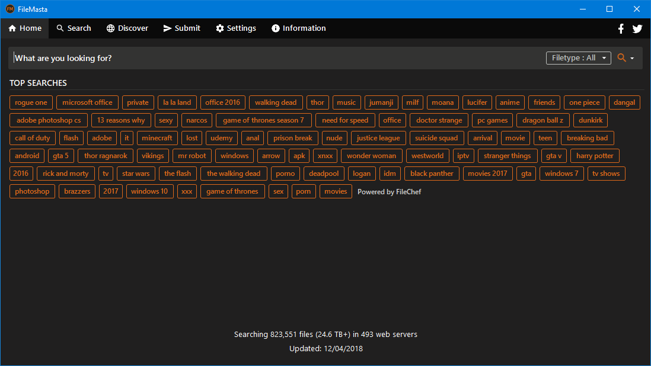Viewport: 651px width, 366px height.
Task: Select the 'windows 10' search tag
Action: [149, 191]
